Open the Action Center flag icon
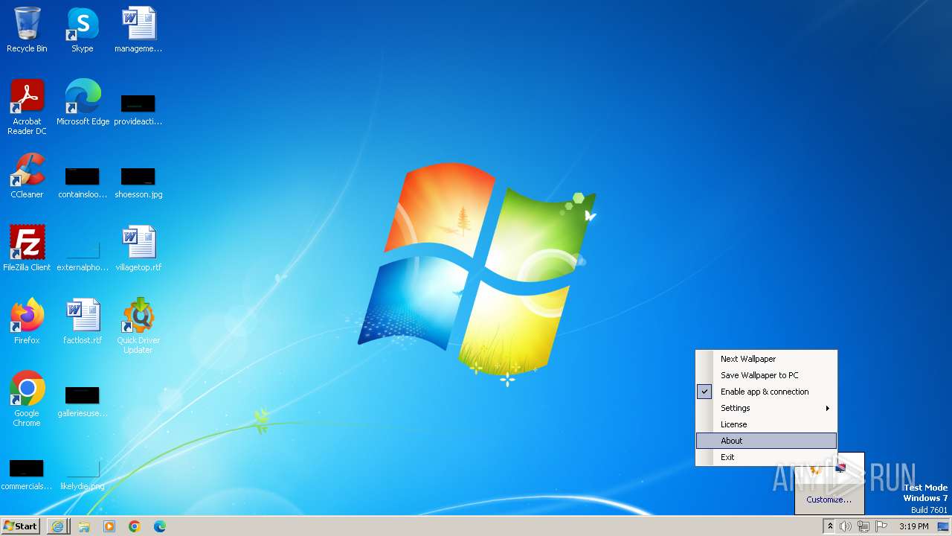952x536 pixels. tap(881, 526)
